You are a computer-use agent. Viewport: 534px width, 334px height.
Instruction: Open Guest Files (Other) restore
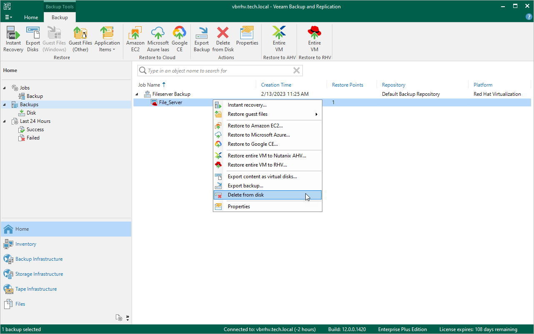click(x=80, y=39)
